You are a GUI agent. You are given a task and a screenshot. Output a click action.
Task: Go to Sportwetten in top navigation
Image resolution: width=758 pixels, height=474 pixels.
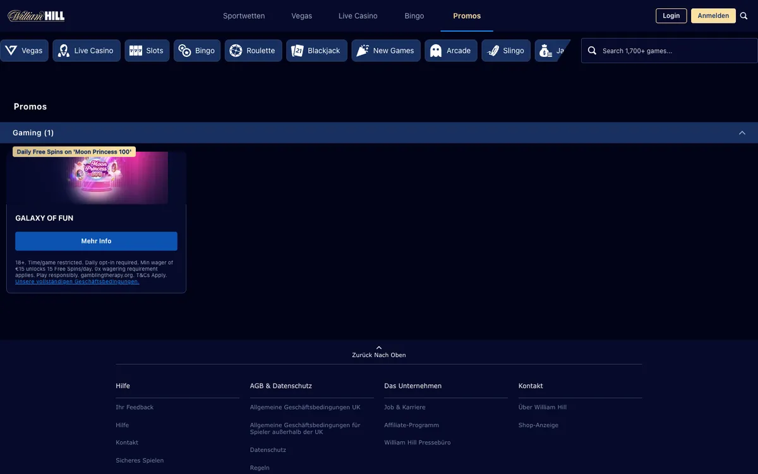coord(244,16)
